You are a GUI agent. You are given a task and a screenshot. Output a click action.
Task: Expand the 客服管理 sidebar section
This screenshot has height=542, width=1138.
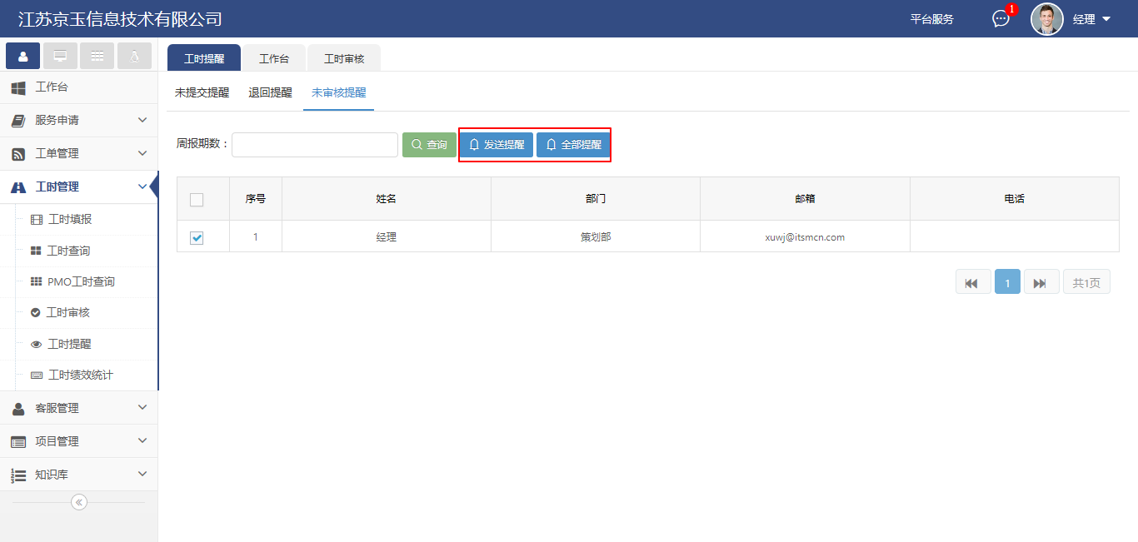click(x=78, y=408)
